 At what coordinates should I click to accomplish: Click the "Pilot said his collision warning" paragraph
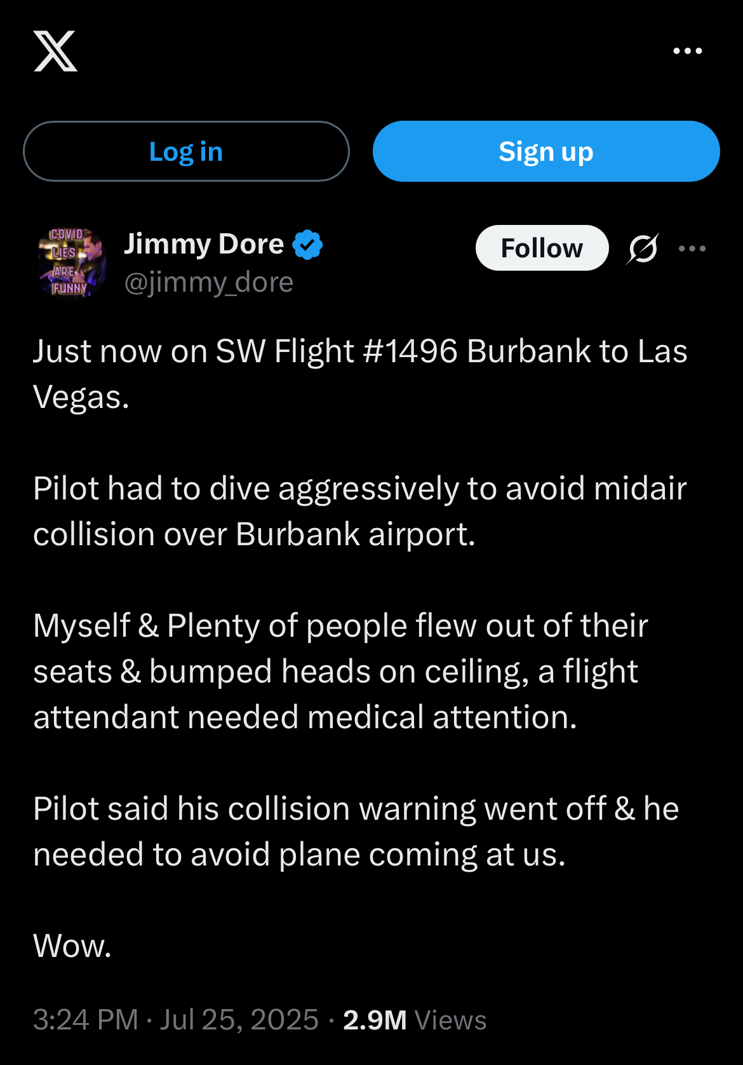tap(356, 831)
